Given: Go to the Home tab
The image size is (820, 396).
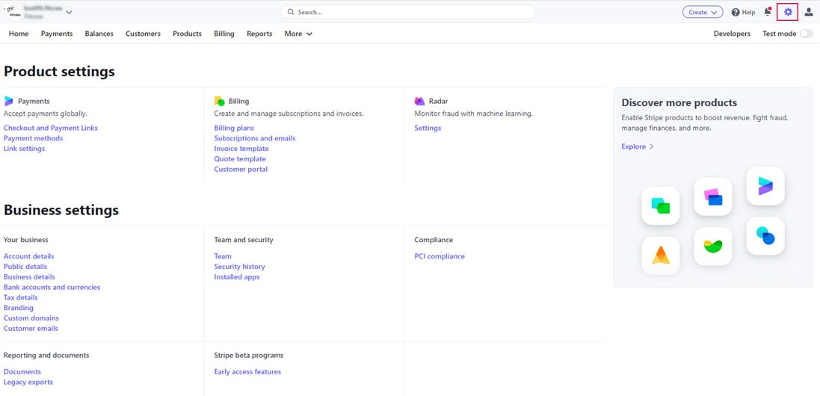Looking at the screenshot, I should [19, 34].
